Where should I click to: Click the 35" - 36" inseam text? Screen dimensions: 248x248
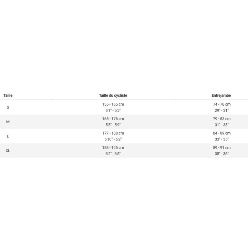click(222, 154)
